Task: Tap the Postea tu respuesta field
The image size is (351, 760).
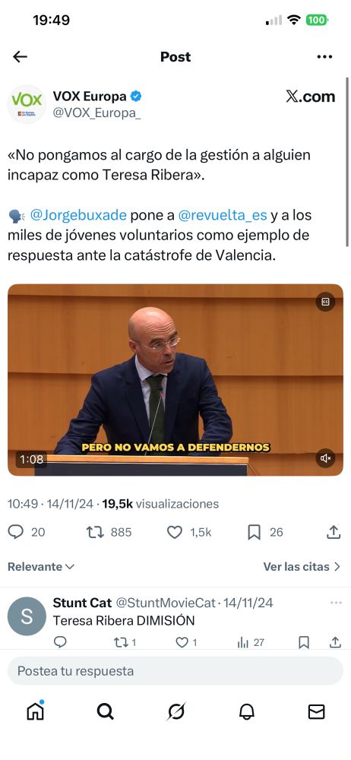Action: point(175,671)
